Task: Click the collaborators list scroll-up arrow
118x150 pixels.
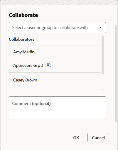Action: tap(102, 35)
